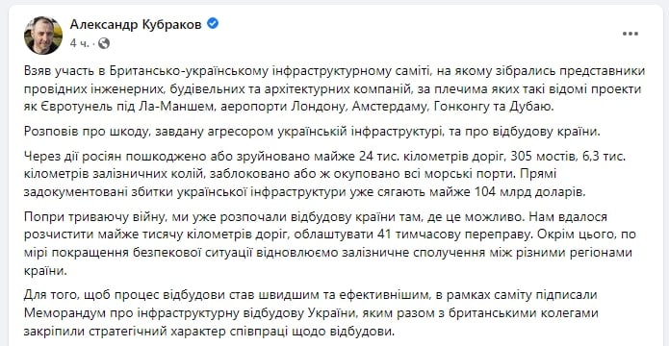Click the blue verified checkmark badge

213,24
